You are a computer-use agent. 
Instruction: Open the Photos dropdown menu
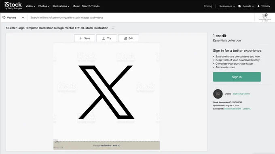click(x=44, y=6)
